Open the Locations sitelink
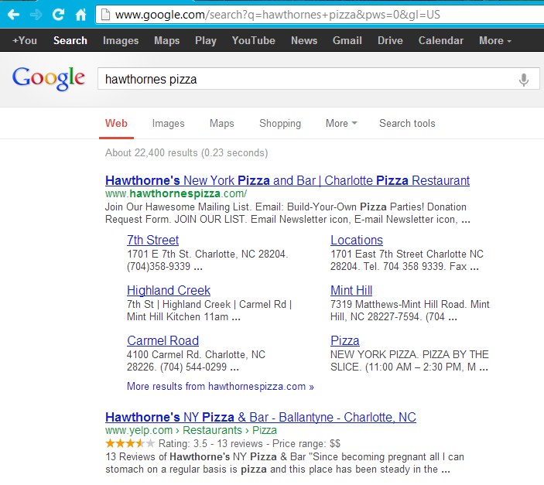Viewport: 544px width, 485px height. pyautogui.click(x=357, y=240)
